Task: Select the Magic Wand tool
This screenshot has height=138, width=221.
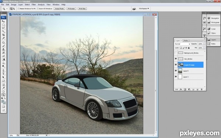Action: (3, 32)
